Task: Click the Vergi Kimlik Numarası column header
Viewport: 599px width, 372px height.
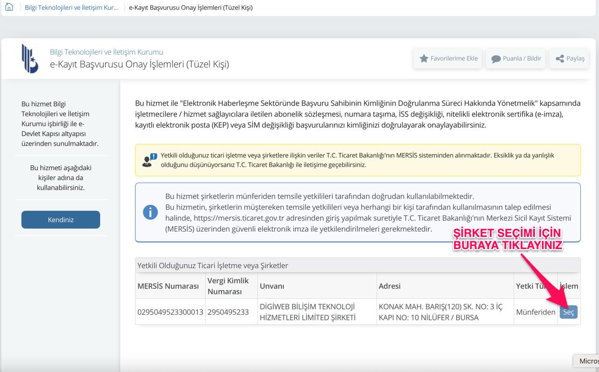Action: click(228, 286)
